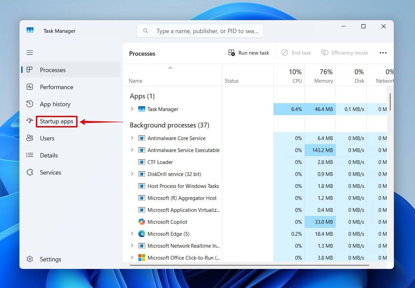The width and height of the screenshot is (415, 288).
Task: Click the search box in Task Manager
Action: point(200,31)
